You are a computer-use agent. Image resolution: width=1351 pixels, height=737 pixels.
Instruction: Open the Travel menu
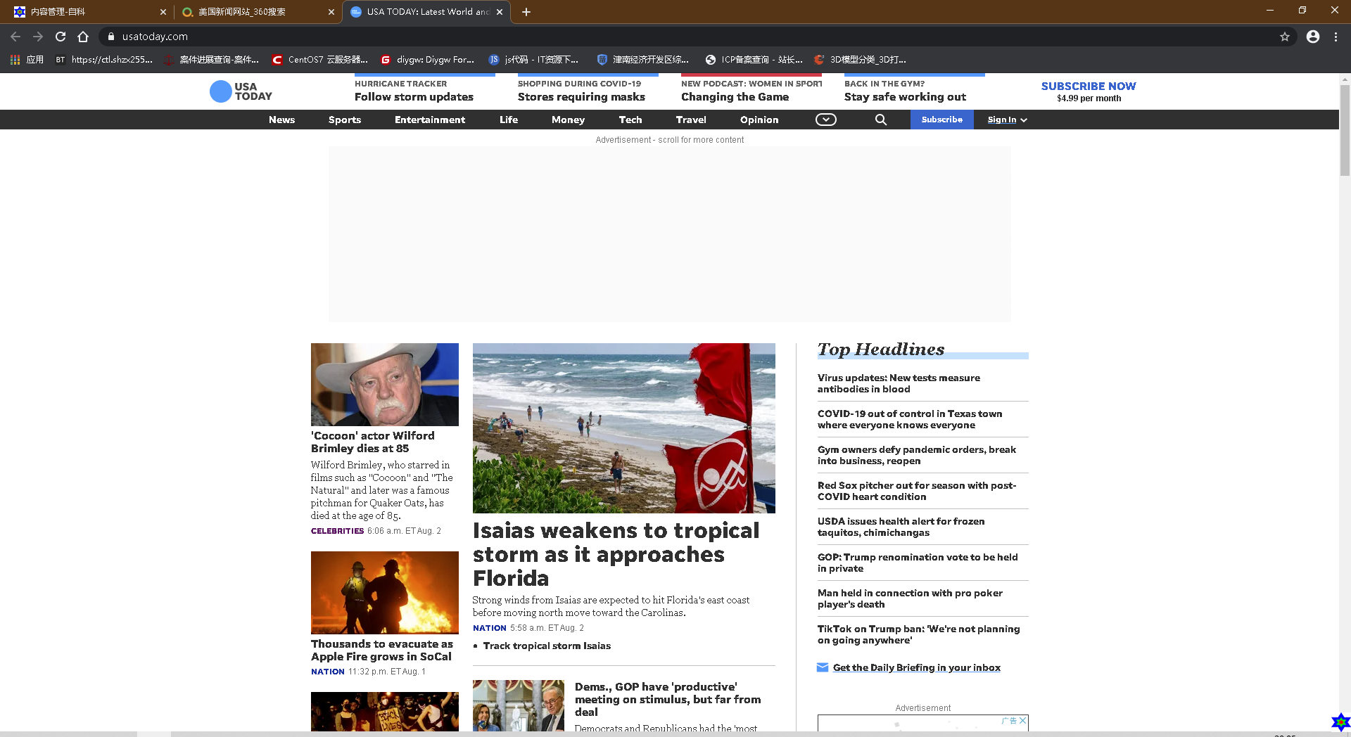click(x=691, y=120)
